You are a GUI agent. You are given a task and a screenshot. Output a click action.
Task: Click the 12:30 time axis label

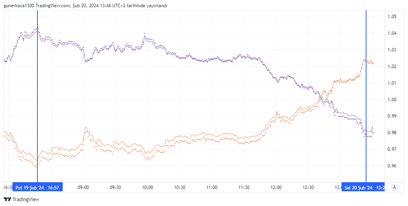pos(308,187)
